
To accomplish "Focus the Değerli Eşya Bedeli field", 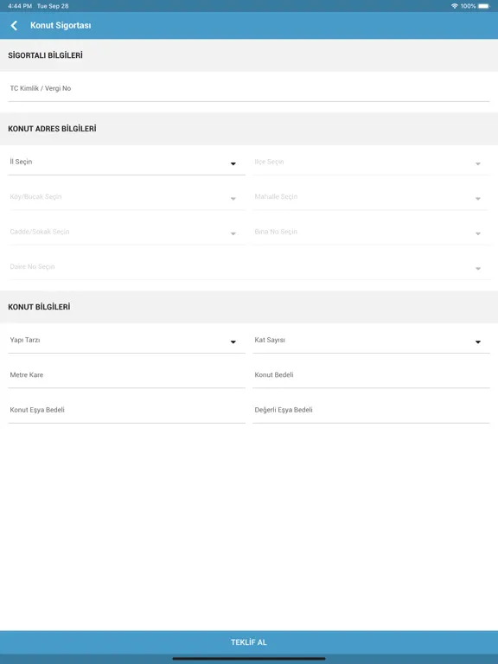I will click(371, 411).
